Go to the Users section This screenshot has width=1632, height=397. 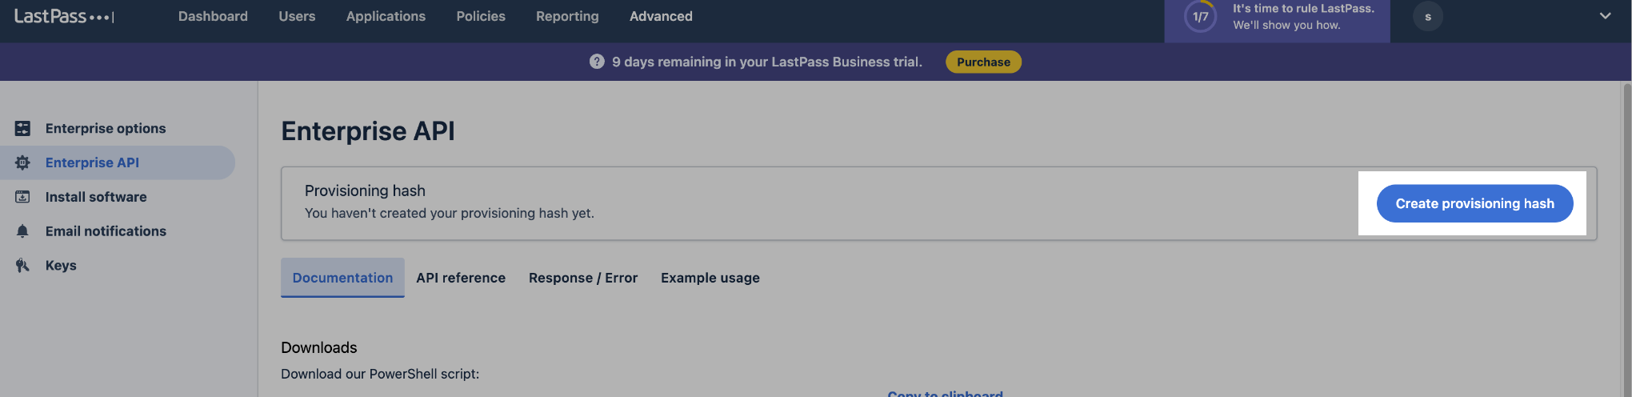(297, 16)
